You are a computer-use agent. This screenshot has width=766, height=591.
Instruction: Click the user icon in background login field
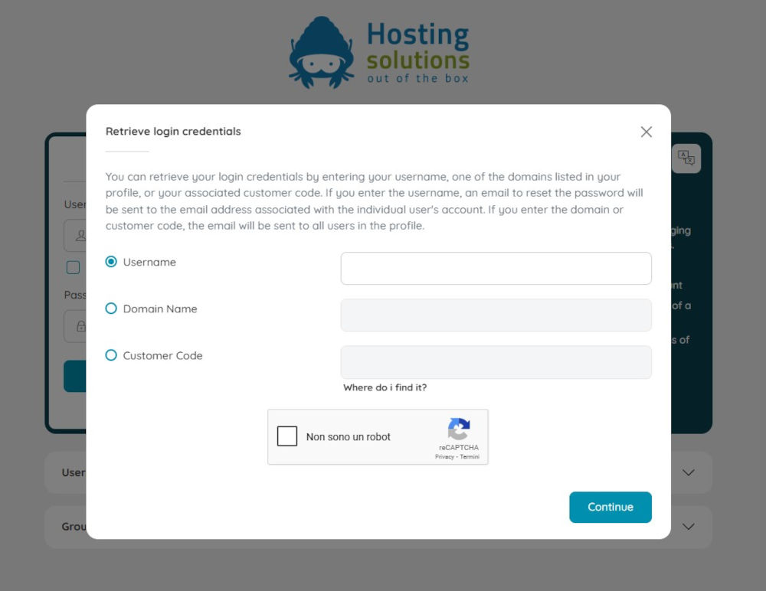point(81,236)
